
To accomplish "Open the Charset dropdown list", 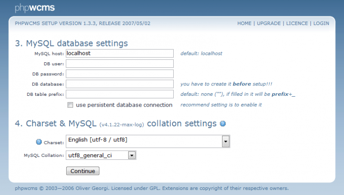I will [225, 141].
